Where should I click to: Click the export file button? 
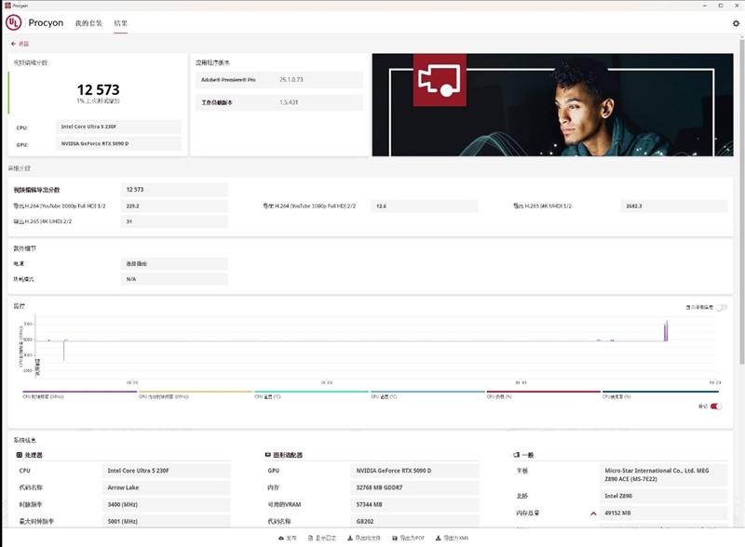pos(366,538)
